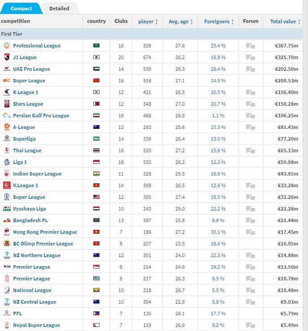The image size is (308, 331).
Task: Click the Philippines flag in PFL row
Action: click(96, 314)
